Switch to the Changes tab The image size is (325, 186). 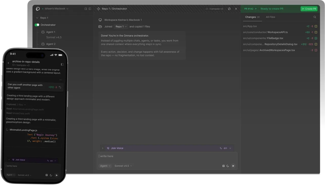(252, 17)
